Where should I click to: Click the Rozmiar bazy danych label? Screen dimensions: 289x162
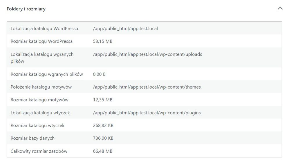[x=32, y=138]
